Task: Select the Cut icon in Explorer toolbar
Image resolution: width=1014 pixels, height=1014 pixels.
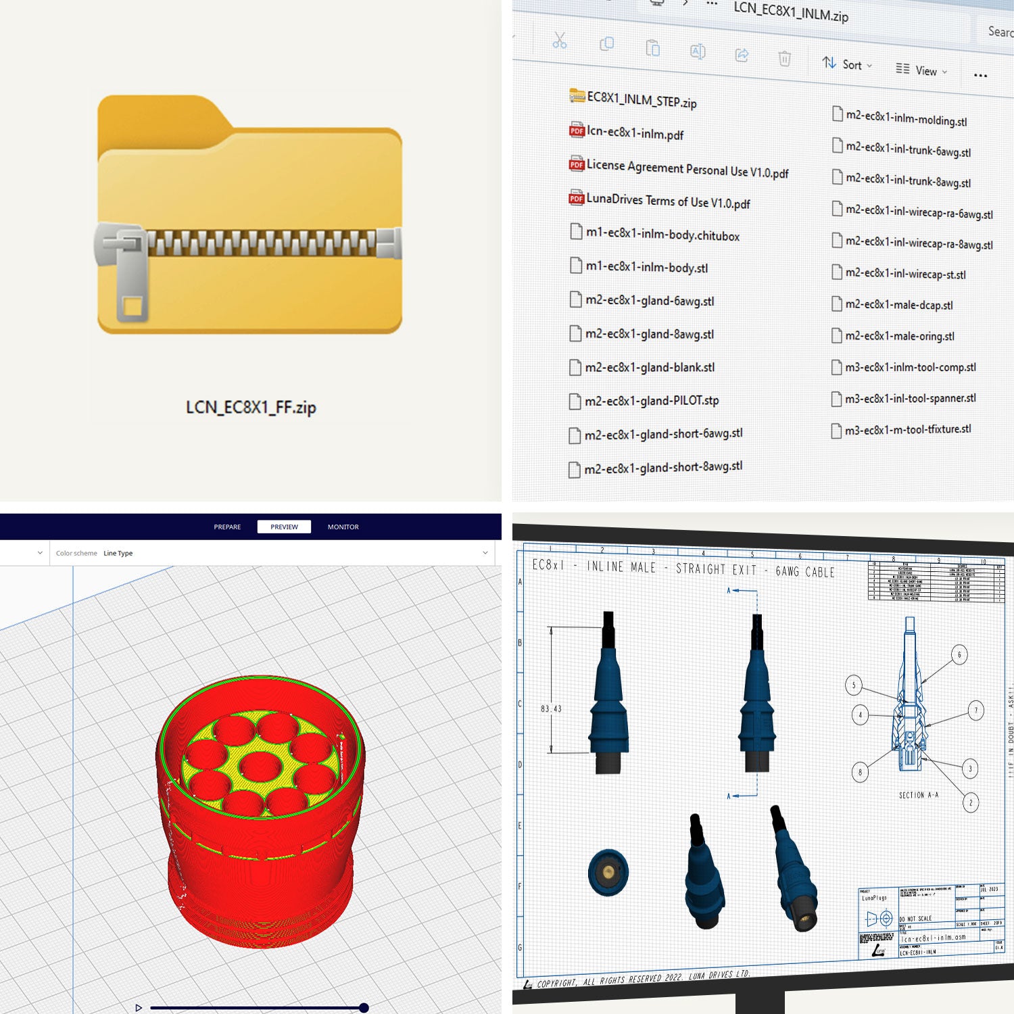Action: [x=559, y=41]
